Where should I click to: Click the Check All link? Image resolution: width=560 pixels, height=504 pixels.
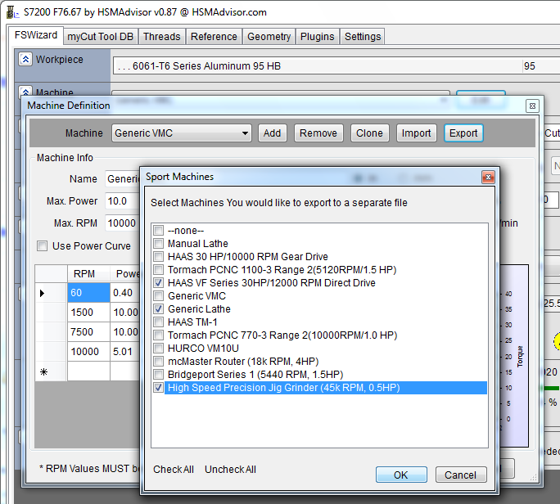pyautogui.click(x=174, y=470)
